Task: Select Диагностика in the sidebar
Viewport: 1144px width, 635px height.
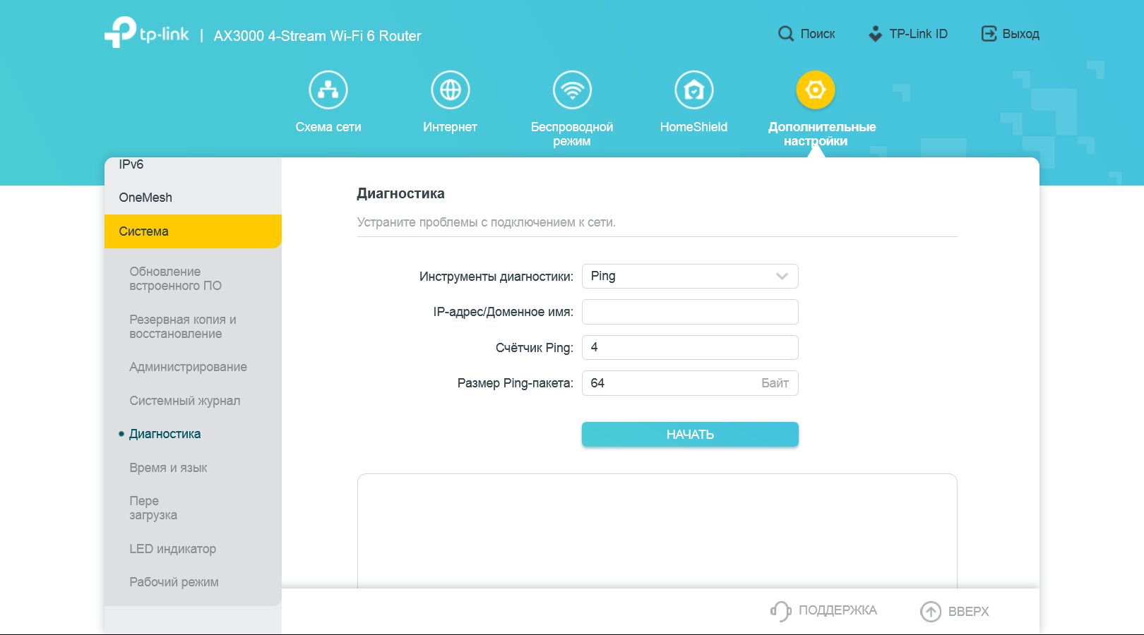Action: point(165,434)
